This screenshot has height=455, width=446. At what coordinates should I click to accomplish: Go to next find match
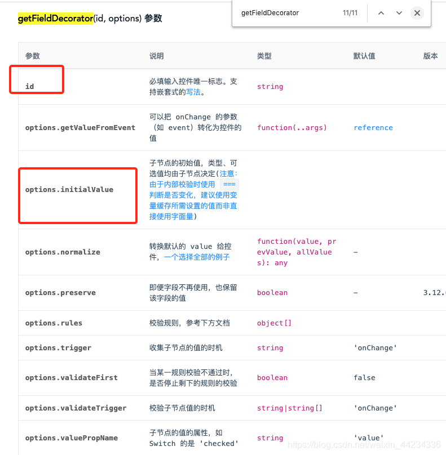pos(399,13)
